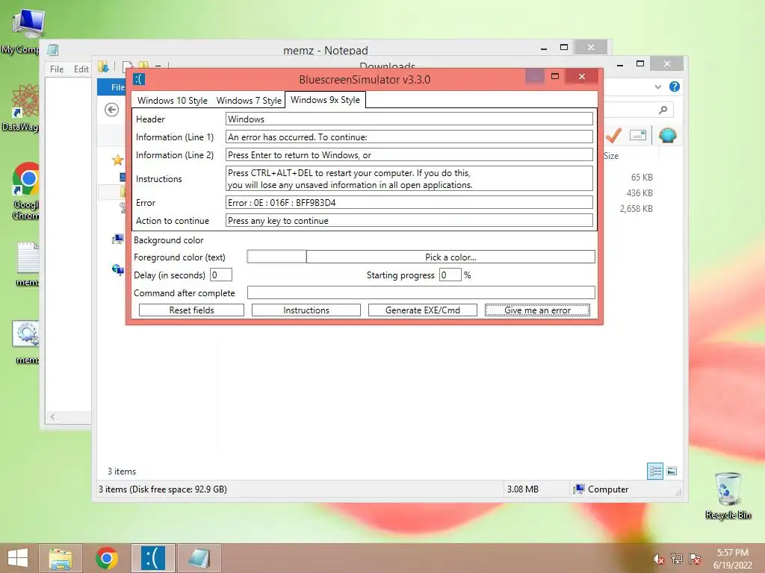Click the blue shell icon in Downloads ribbon
This screenshot has height=573, width=765.
667,135
